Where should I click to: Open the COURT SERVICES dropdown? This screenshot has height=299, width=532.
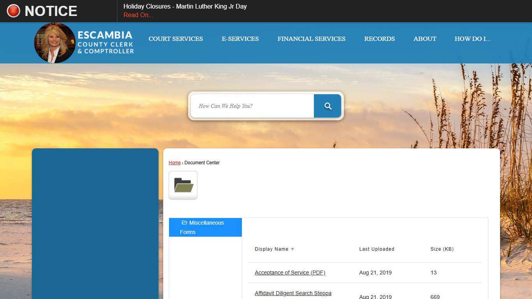tap(176, 39)
